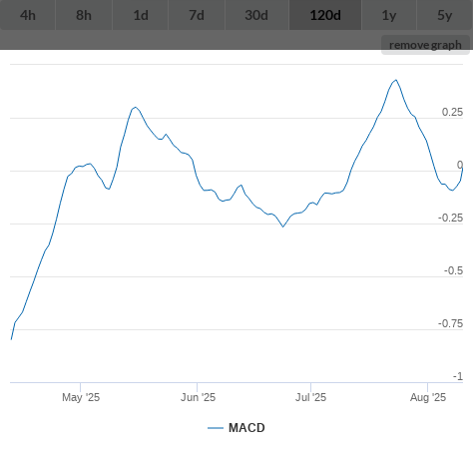473x454 pixels.
Task: Click the Jun '25 axis label
Action: point(198,397)
